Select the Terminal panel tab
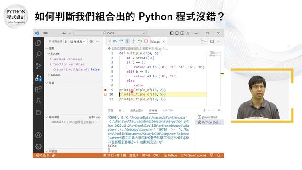Viewport: 302px width, 170px height. coord(153,110)
